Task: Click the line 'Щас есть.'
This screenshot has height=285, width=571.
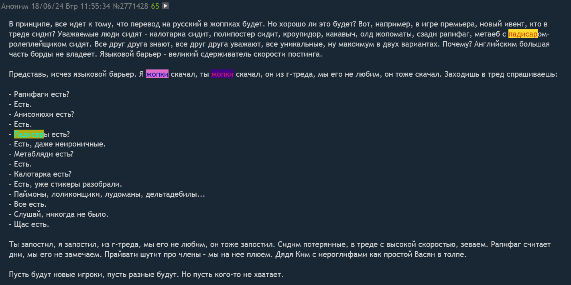Action: pos(29,224)
